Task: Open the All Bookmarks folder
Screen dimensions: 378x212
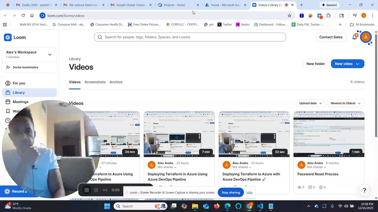Action: [x=362, y=24]
